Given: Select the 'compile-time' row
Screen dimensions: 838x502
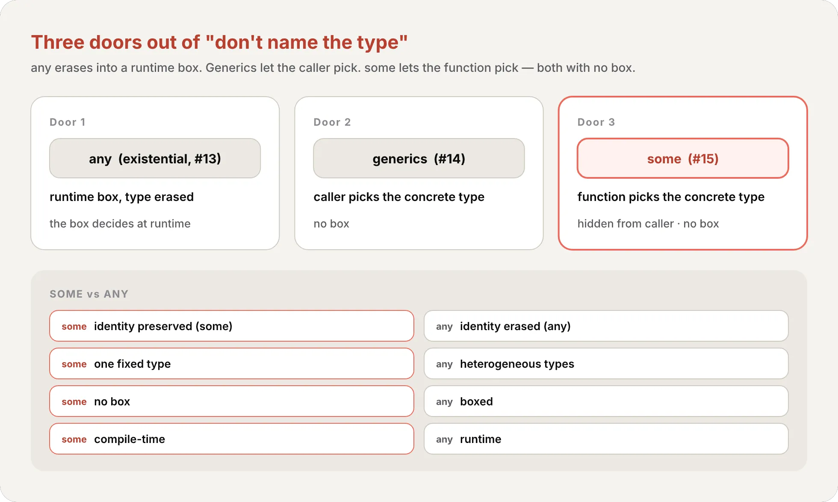Looking at the screenshot, I should (232, 439).
